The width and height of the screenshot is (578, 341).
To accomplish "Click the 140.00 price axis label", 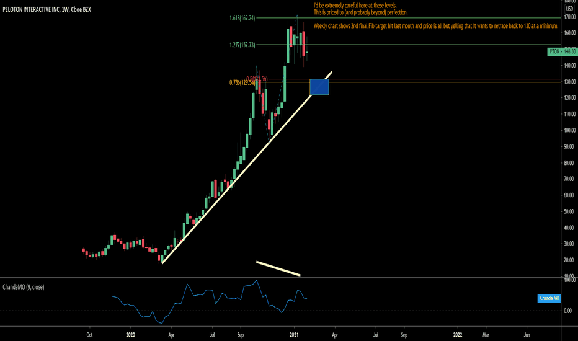I will coord(569,66).
